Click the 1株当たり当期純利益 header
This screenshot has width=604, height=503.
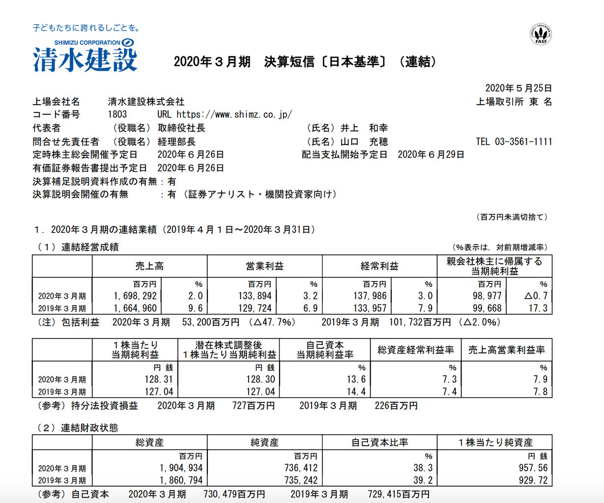tap(135, 350)
